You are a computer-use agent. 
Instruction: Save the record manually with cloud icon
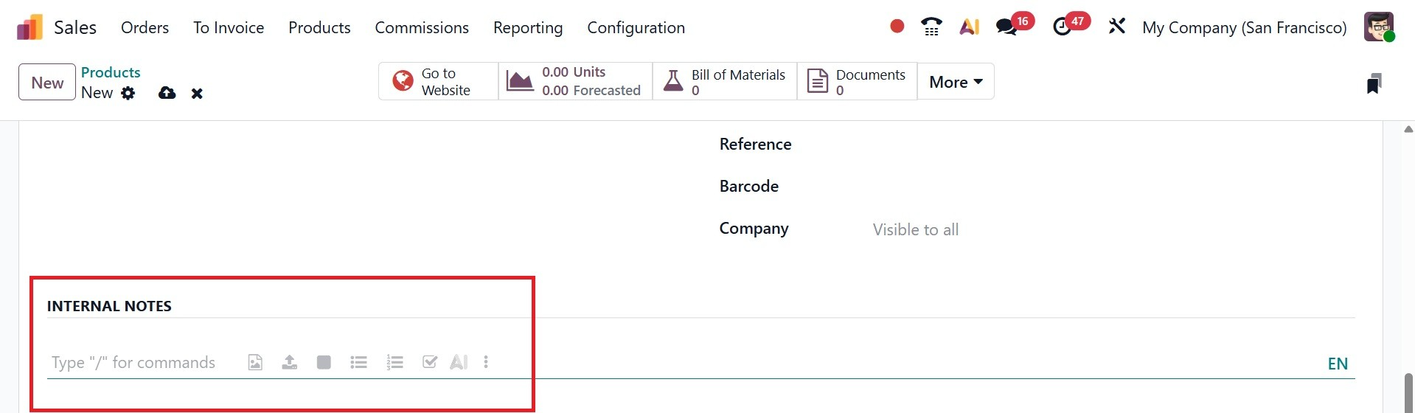point(167,93)
